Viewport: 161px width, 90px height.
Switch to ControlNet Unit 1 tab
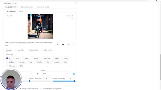click(27, 7)
